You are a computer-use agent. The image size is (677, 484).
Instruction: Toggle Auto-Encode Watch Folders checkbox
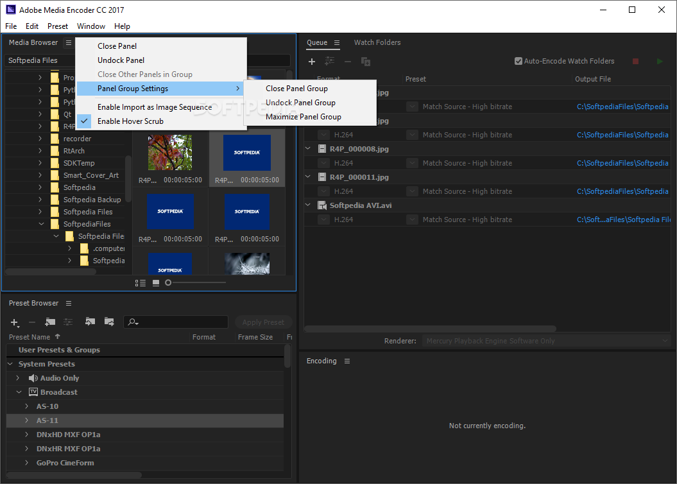[518, 62]
